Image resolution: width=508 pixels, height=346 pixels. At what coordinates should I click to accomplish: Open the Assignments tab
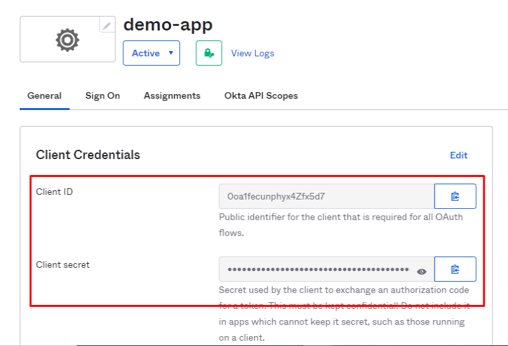click(x=172, y=95)
